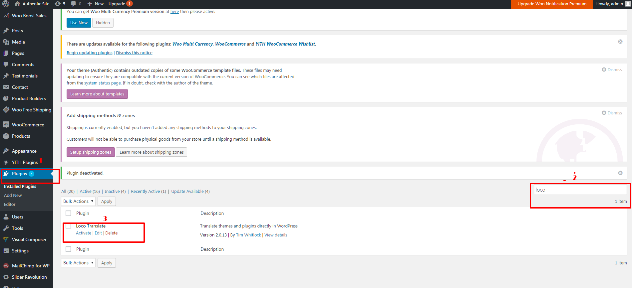This screenshot has width=632, height=288.
Task: Click the MailChimp for WP icon
Action: (6, 266)
